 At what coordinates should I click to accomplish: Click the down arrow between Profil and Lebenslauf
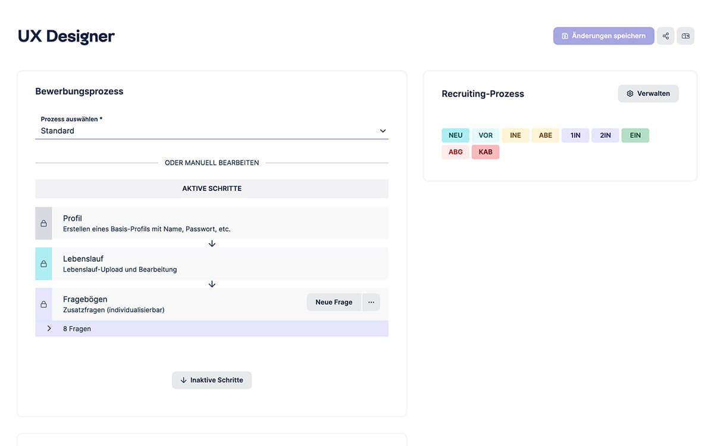click(x=212, y=243)
